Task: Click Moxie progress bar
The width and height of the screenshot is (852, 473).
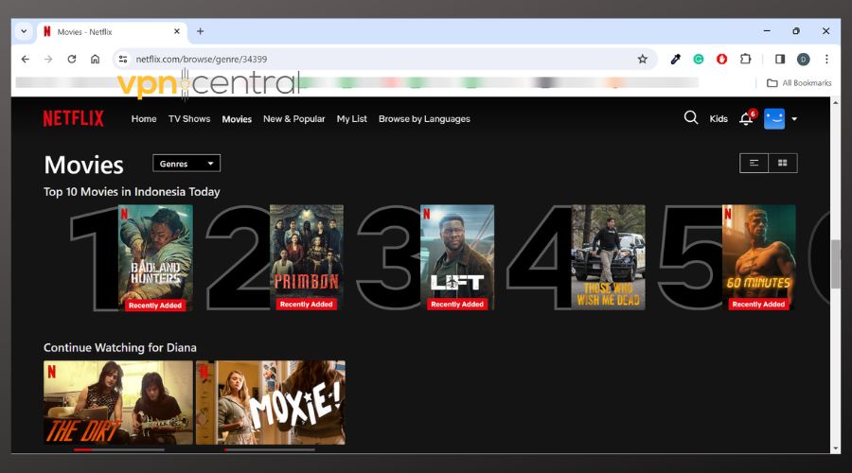Action: pos(270,449)
